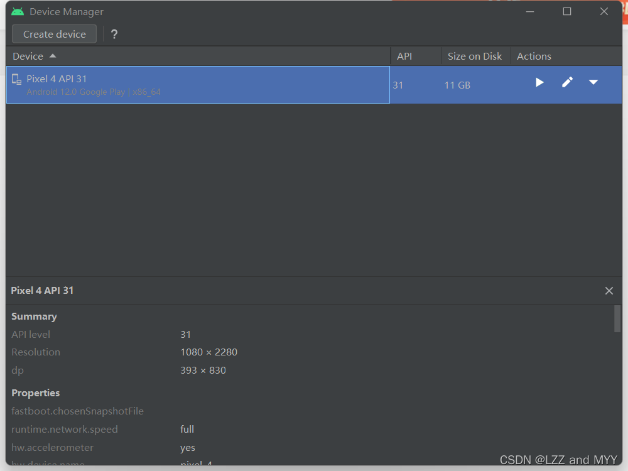Click the 11 GB size cell

click(457, 85)
